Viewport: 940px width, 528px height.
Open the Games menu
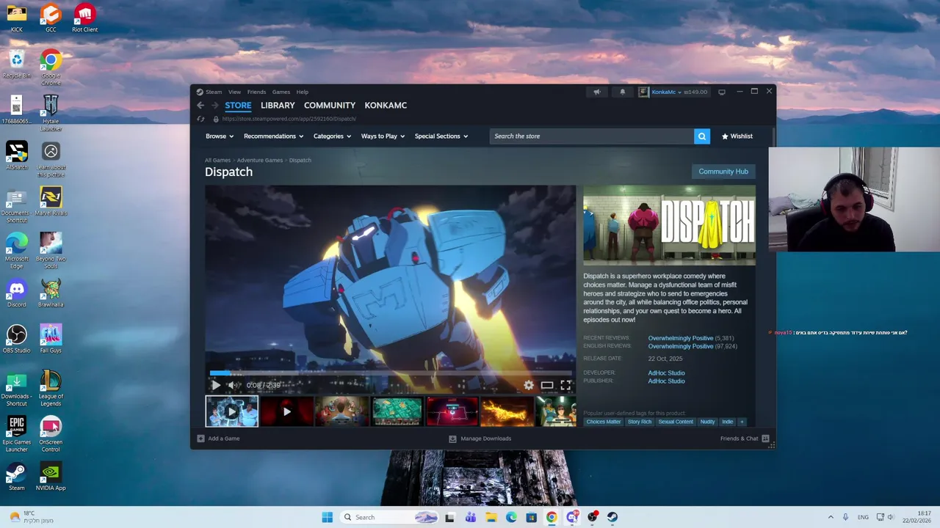click(x=281, y=92)
